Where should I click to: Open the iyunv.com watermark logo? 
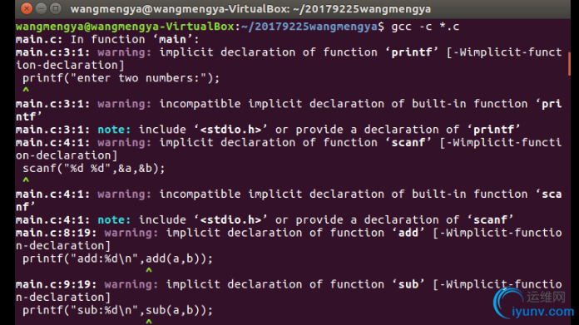tap(534, 304)
